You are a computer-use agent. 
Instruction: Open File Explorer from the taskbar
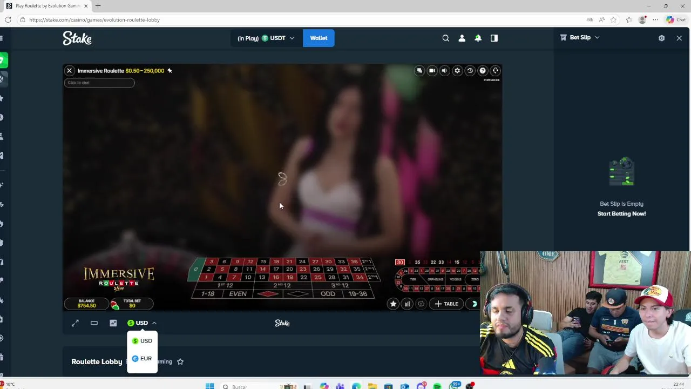point(372,386)
